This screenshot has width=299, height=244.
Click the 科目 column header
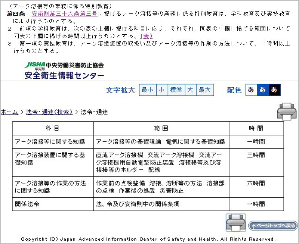click(53, 128)
